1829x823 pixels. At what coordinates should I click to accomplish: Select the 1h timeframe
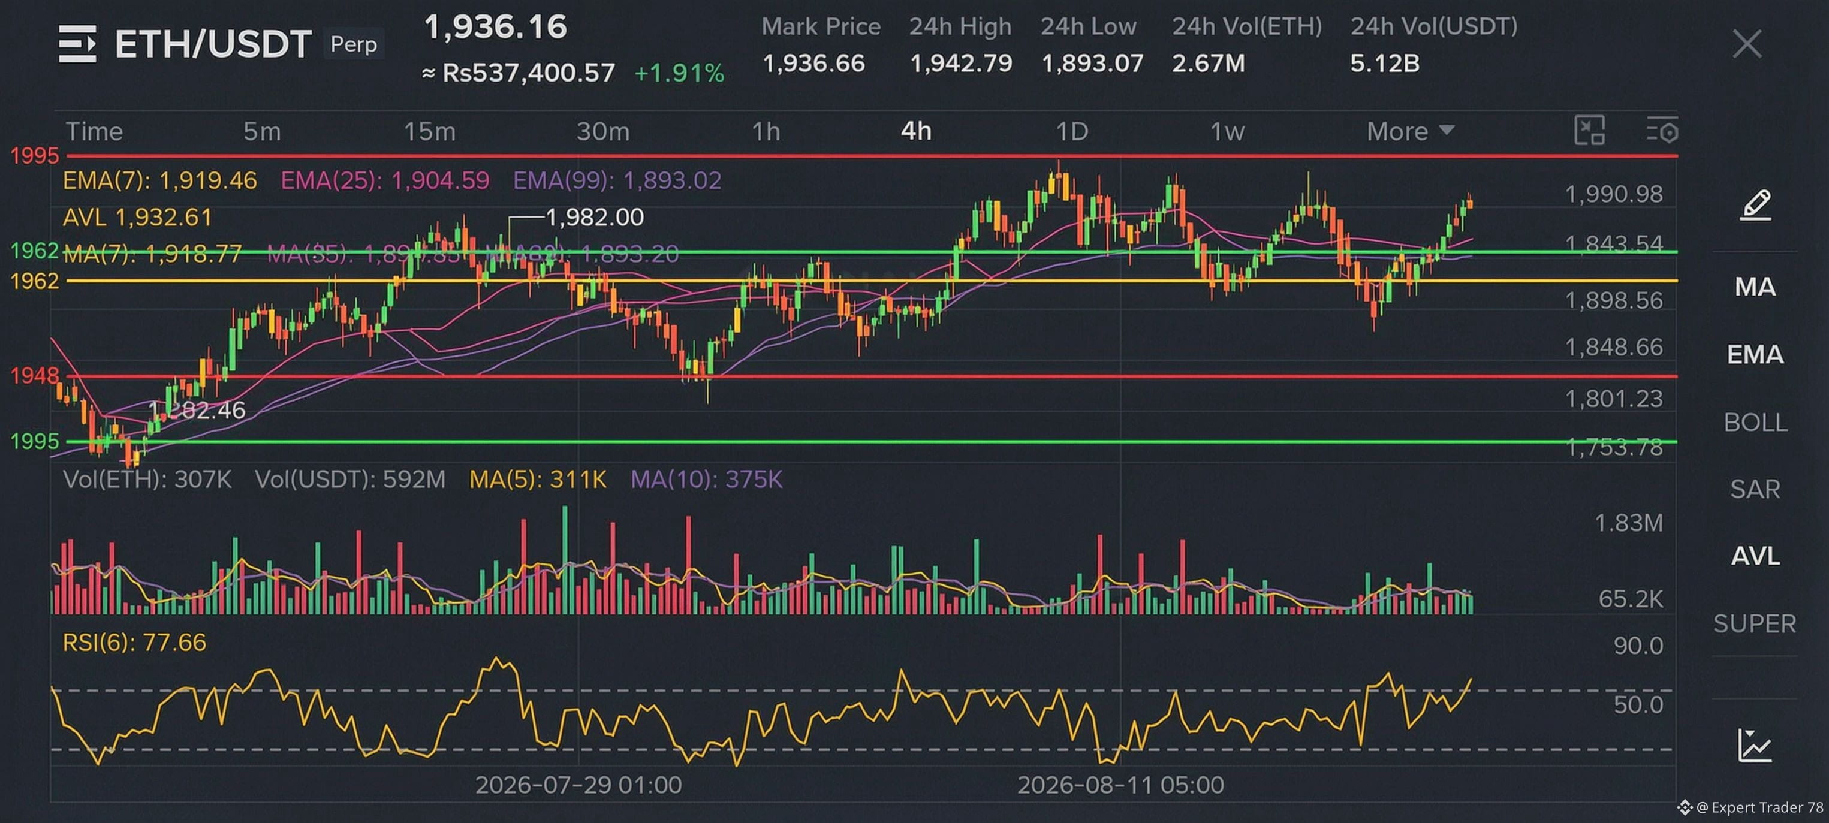tap(766, 131)
